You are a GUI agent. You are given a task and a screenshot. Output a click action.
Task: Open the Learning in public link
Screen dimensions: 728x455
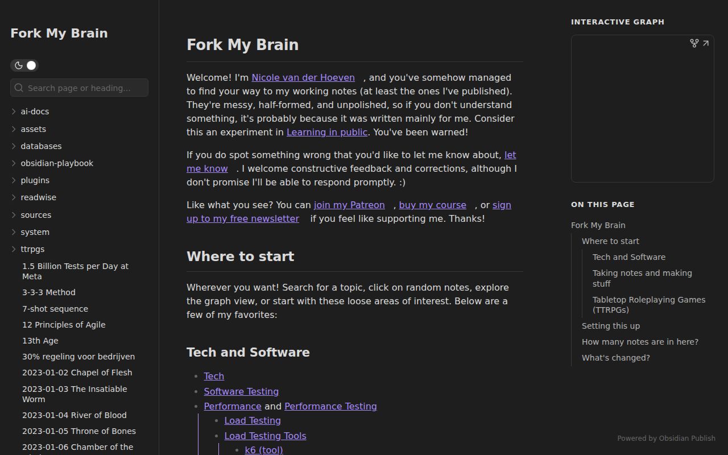(327, 133)
